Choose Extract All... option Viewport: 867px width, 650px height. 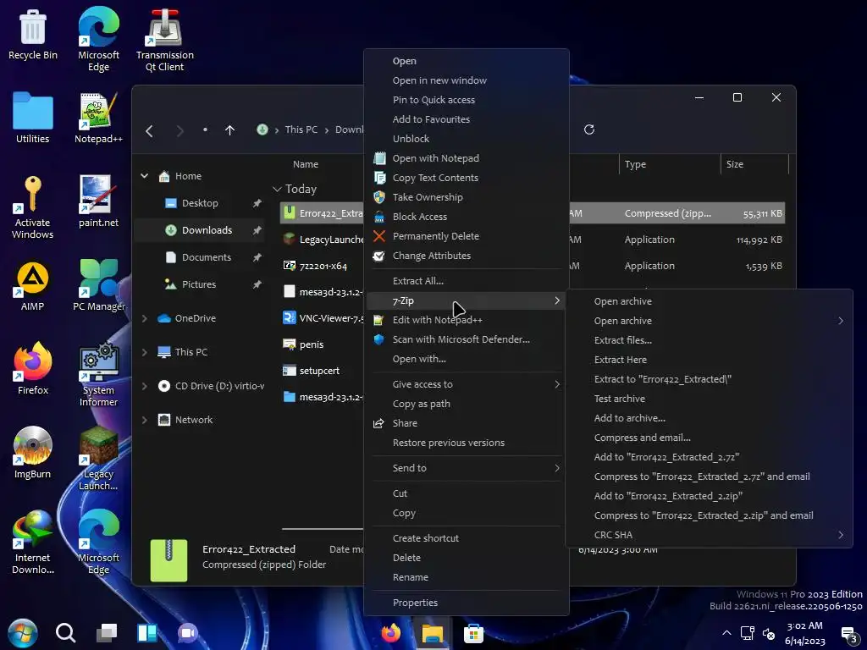[467, 281]
